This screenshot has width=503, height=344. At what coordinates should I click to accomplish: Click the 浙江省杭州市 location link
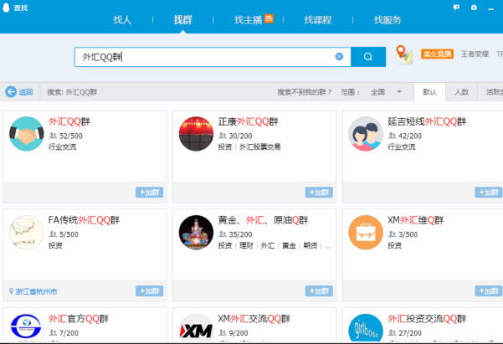point(36,291)
